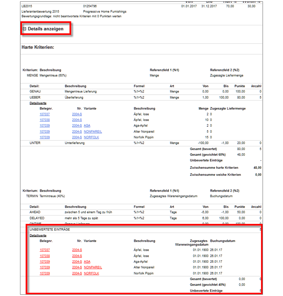The height and width of the screenshot is (296, 283).
Task: Select the 'zwischen 5 und einem Tag zu früh' description
Action: click(x=88, y=212)
